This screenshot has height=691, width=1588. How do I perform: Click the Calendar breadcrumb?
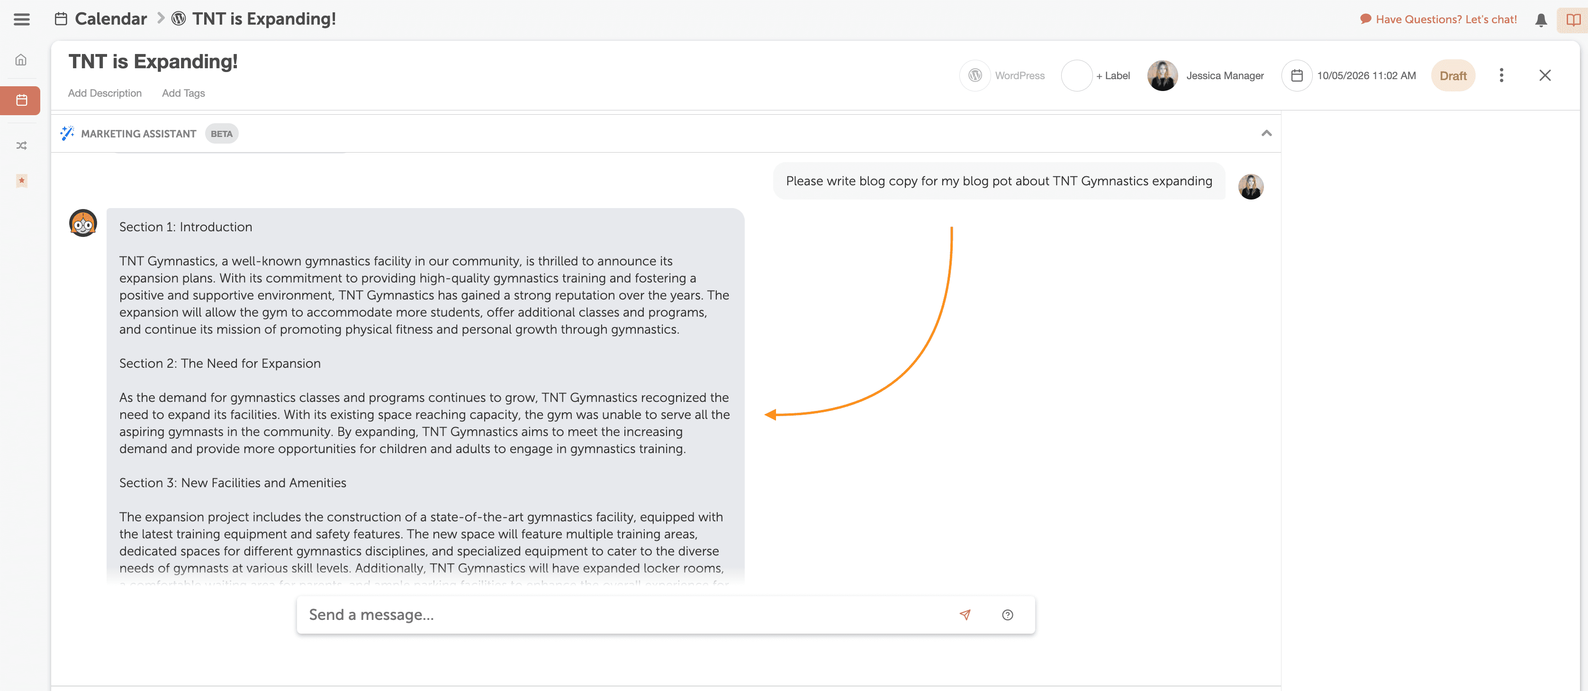pyautogui.click(x=110, y=19)
